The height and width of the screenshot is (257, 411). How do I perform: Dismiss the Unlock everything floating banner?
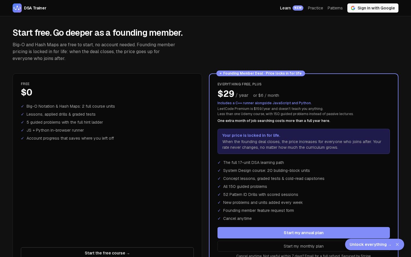tap(397, 244)
